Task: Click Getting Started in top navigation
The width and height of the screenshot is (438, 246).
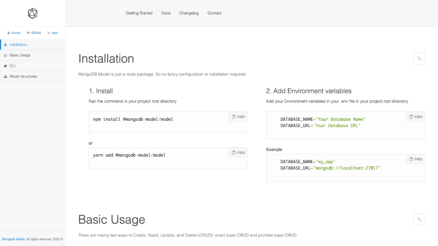Action: [x=139, y=13]
